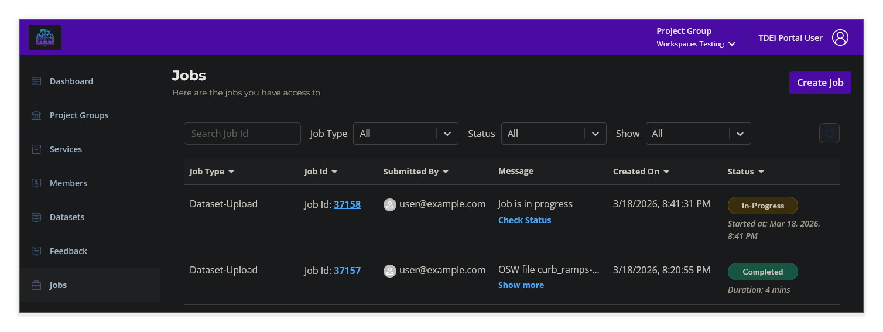Open job link 37157

click(347, 271)
